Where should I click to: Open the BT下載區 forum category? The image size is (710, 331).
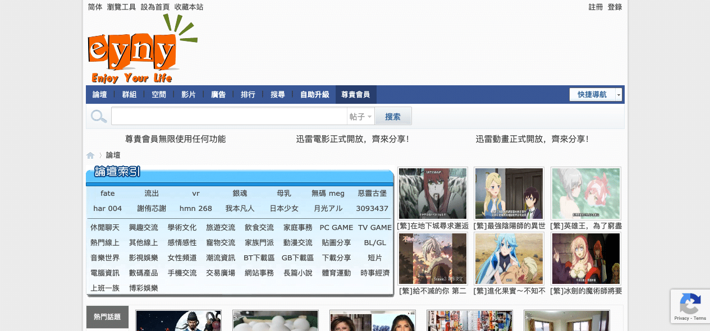259,258
